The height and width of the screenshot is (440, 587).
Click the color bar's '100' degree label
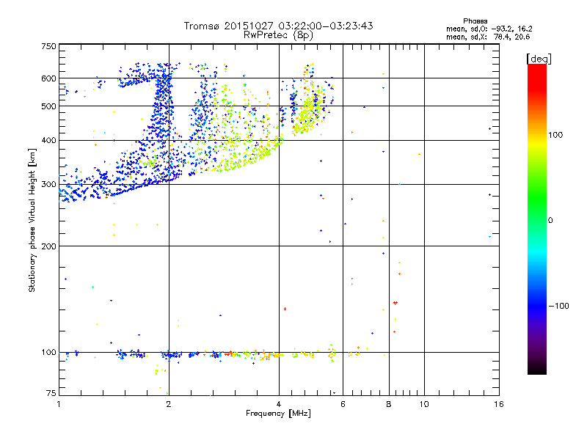click(555, 135)
